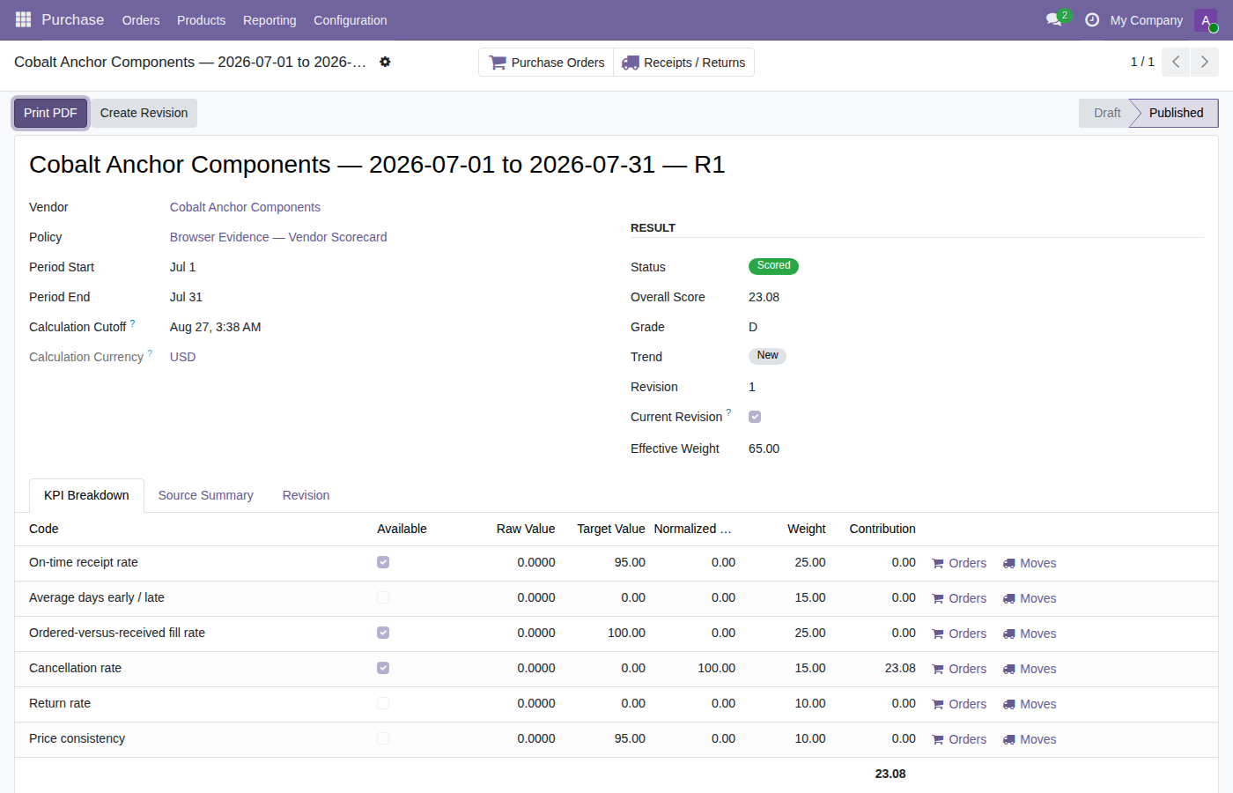Open the Cobalt Anchor Components vendor link
Screen dimensions: 1233x793
(x=245, y=207)
